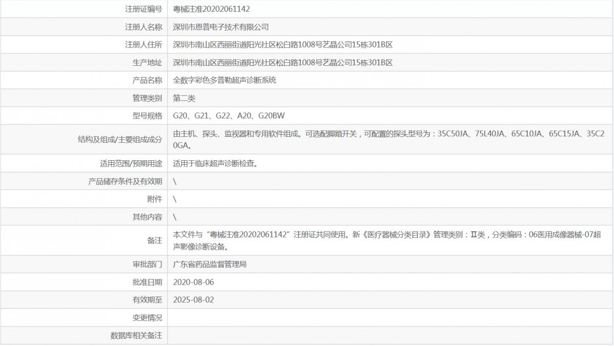
Task: Select the label 注册人住所
Action: (143, 45)
